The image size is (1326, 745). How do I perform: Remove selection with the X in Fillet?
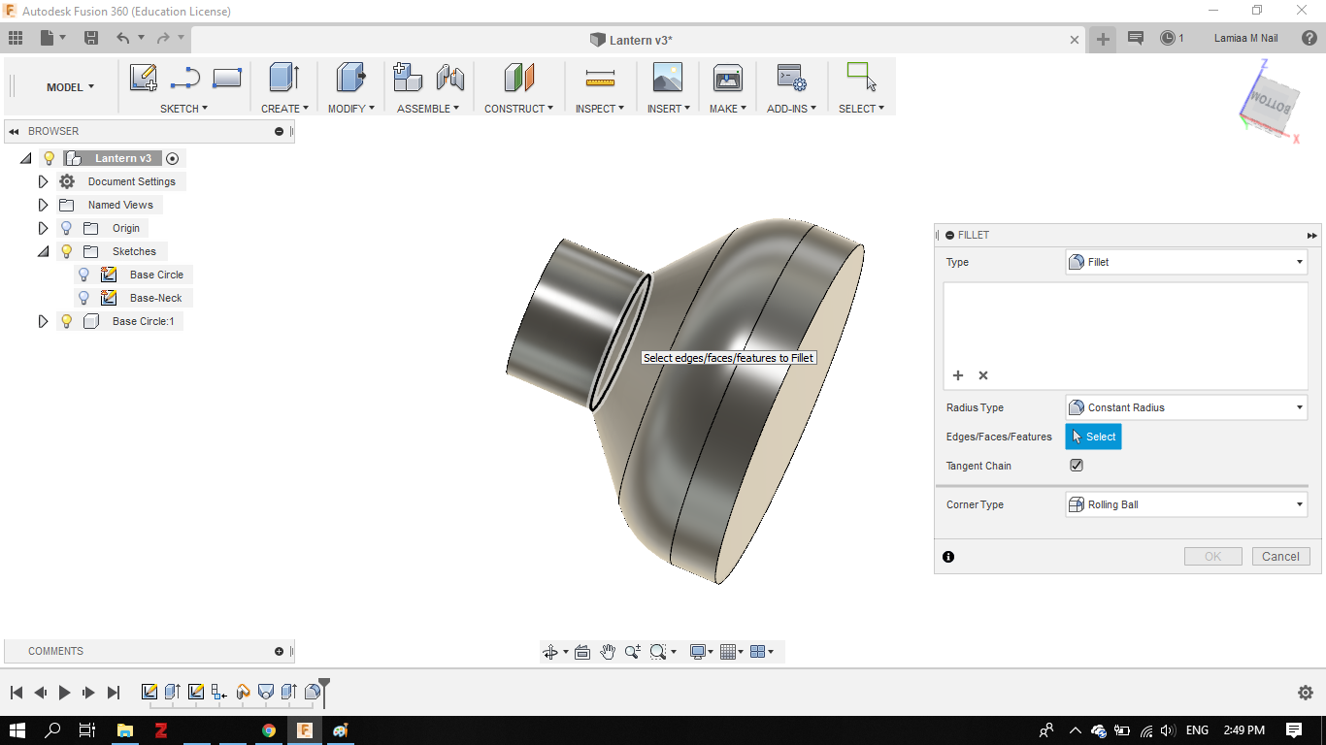[x=983, y=375]
